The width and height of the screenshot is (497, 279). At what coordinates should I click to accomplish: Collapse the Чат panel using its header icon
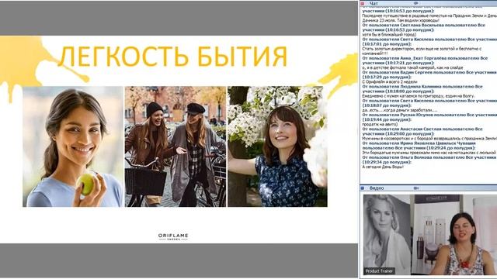363,3
